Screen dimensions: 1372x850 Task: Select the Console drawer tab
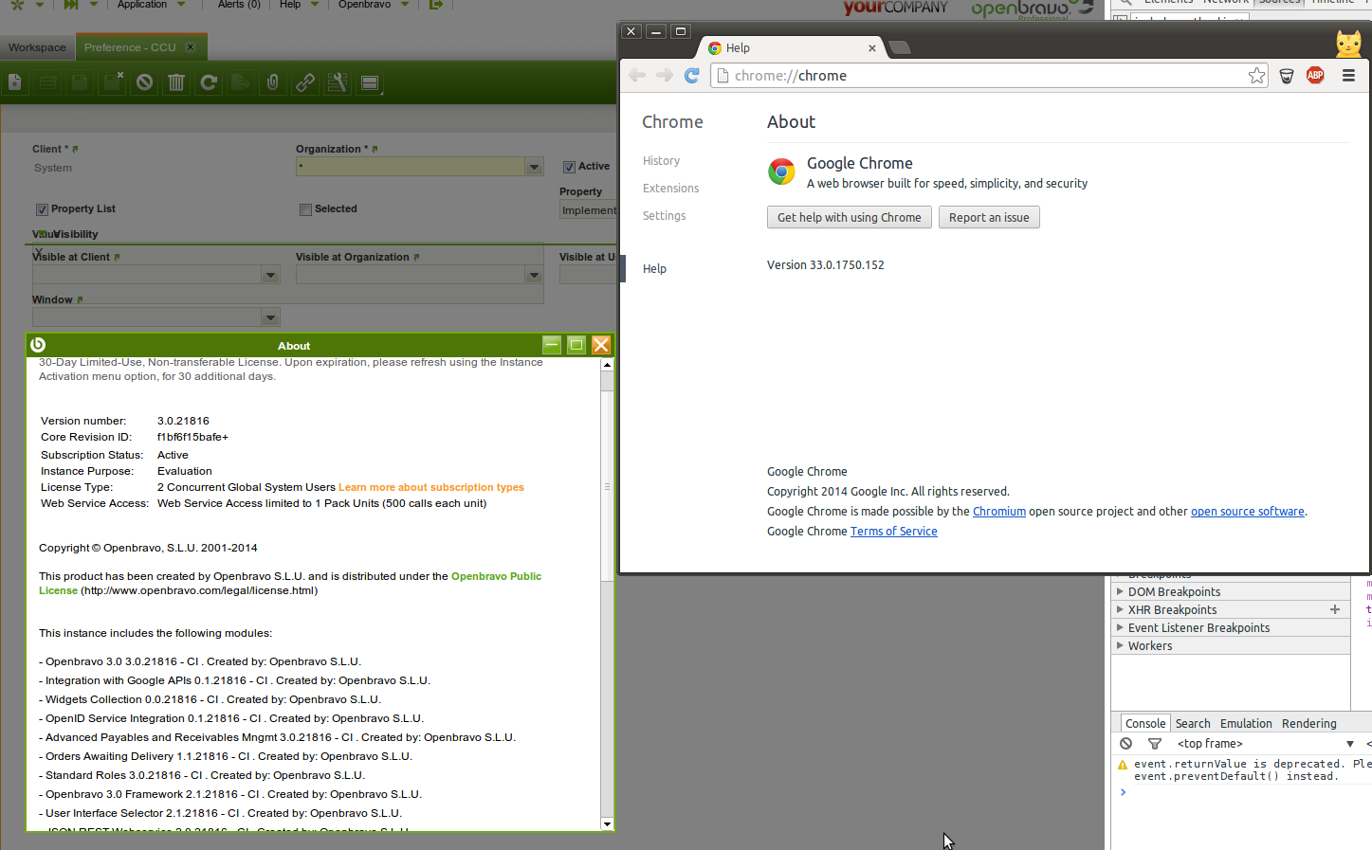click(1145, 723)
